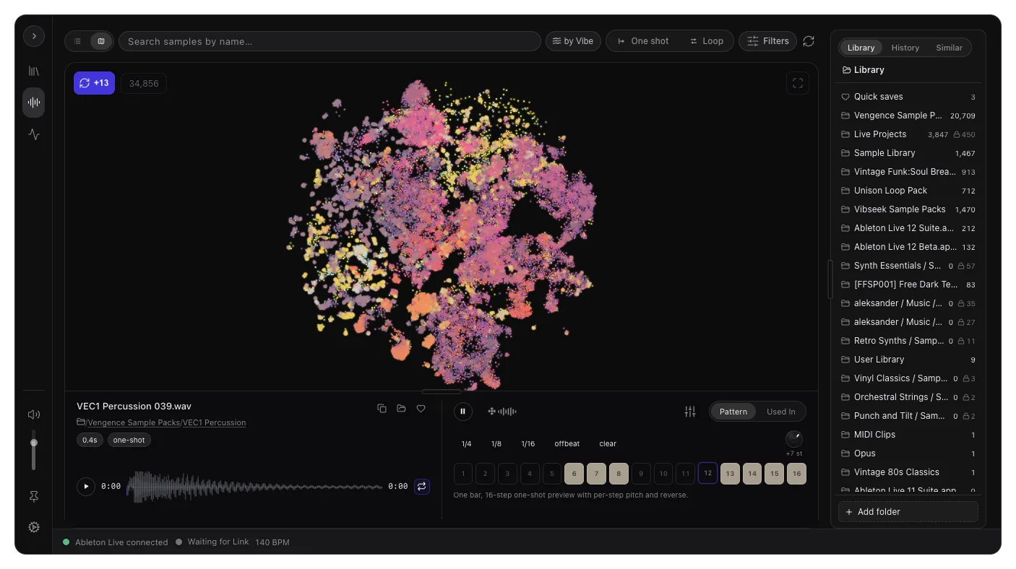Open the Live Projects folder
This screenshot has width=1016, height=569.
click(908, 134)
